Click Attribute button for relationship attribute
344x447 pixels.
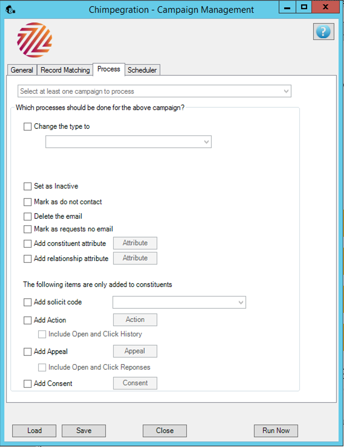click(x=135, y=258)
